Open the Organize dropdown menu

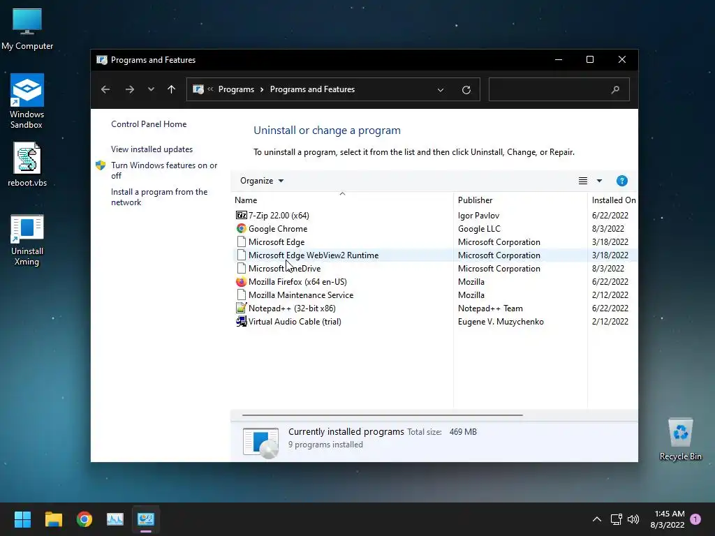[x=262, y=181]
